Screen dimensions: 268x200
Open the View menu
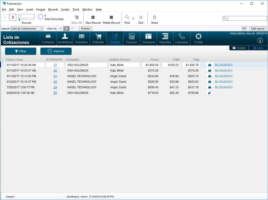(20, 10)
